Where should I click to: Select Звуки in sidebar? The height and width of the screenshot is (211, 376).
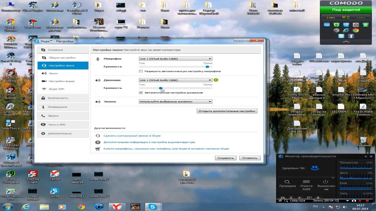click(63, 73)
